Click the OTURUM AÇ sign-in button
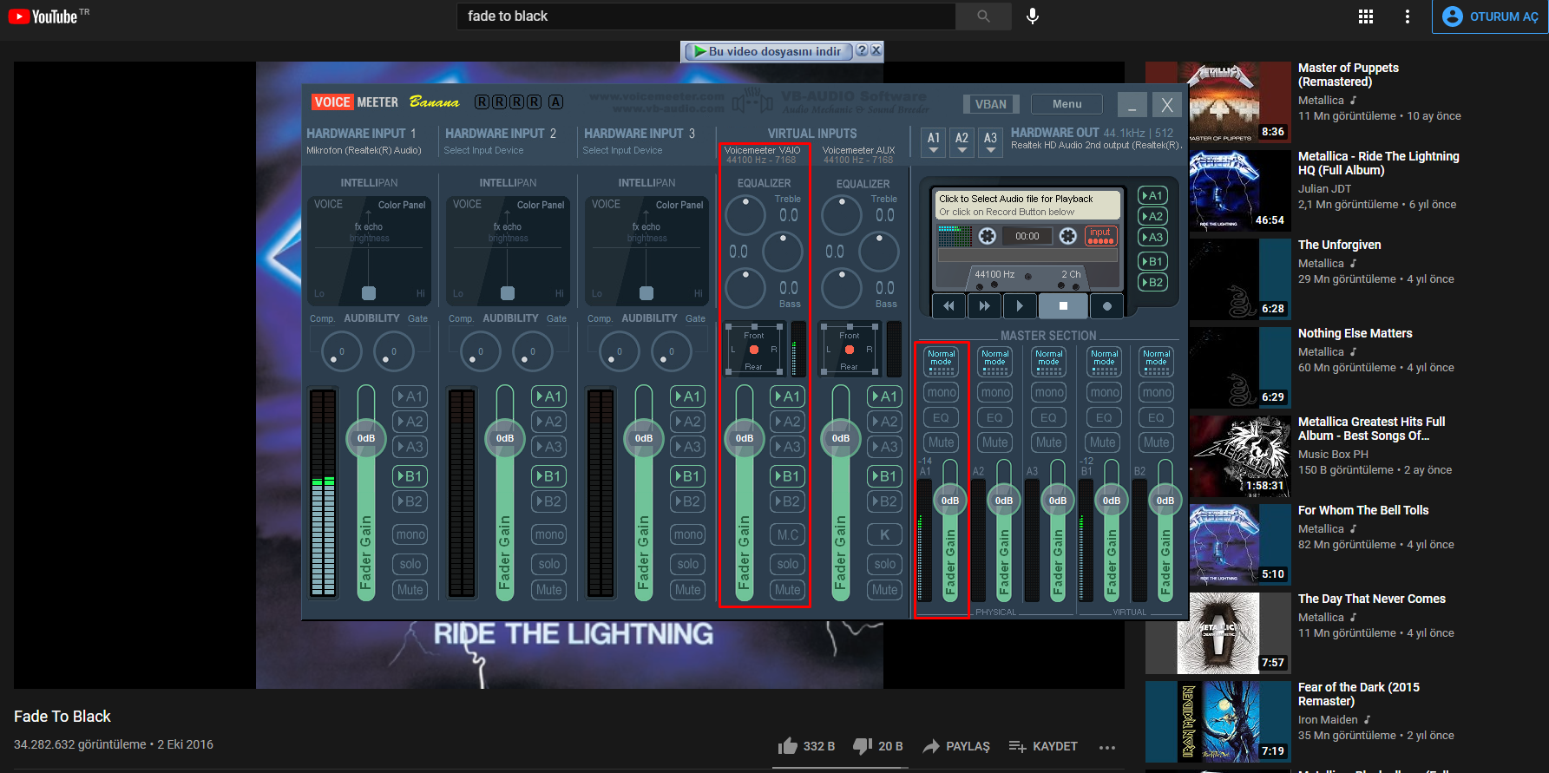Image resolution: width=1549 pixels, height=773 pixels. tap(1490, 16)
